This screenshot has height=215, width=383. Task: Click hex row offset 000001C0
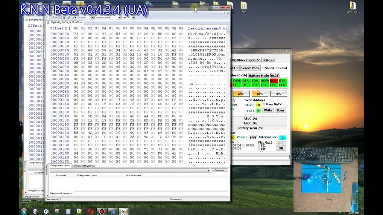[x=60, y=149]
